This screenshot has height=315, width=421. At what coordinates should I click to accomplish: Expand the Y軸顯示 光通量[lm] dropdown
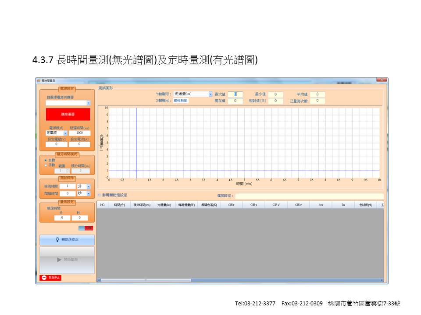point(210,94)
